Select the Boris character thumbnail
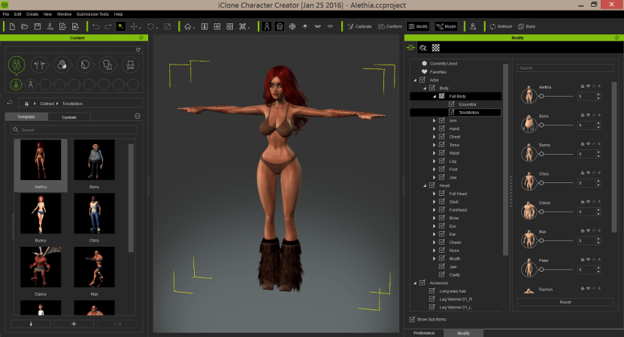Viewport: 624px width, 337px height. (x=94, y=161)
